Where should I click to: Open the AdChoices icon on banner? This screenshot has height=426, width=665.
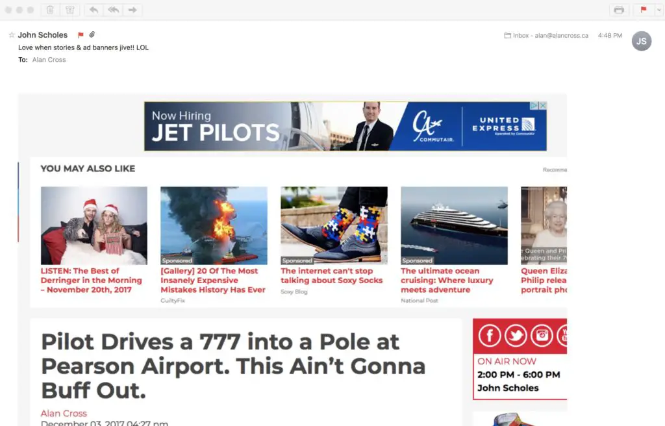pyautogui.click(x=534, y=105)
